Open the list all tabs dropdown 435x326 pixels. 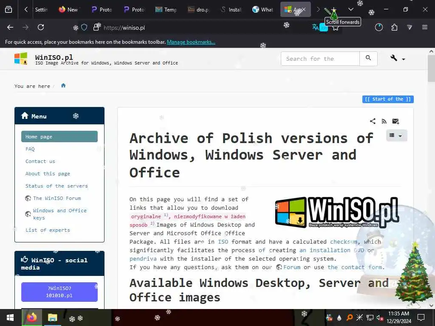[350, 10]
